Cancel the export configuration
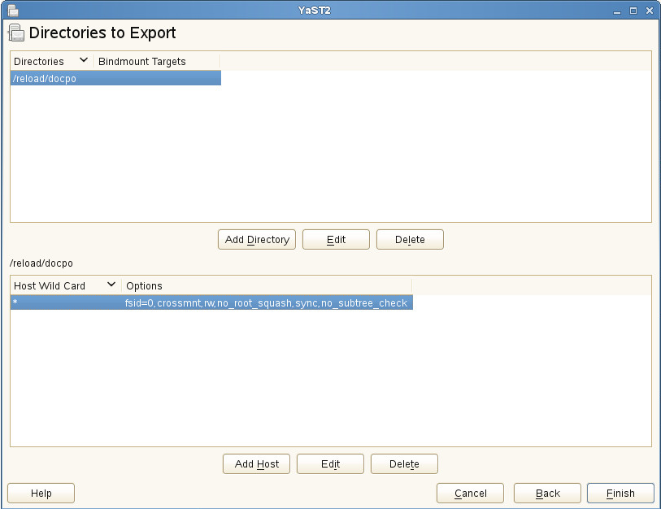This screenshot has height=509, width=661. coord(470,494)
